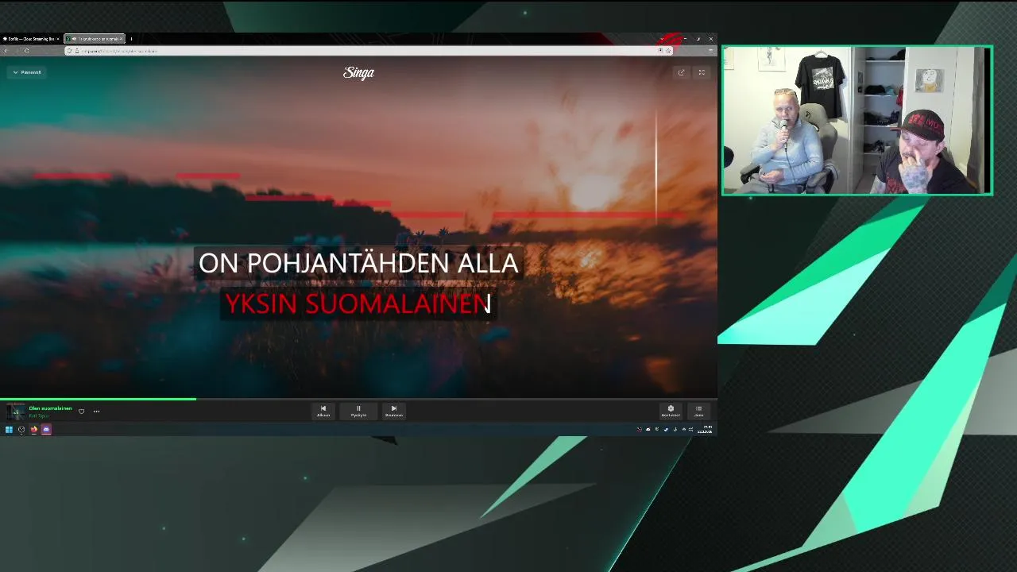Click the reader icon left of bookmark star
This screenshot has height=572, width=1017.
pyautogui.click(x=659, y=51)
